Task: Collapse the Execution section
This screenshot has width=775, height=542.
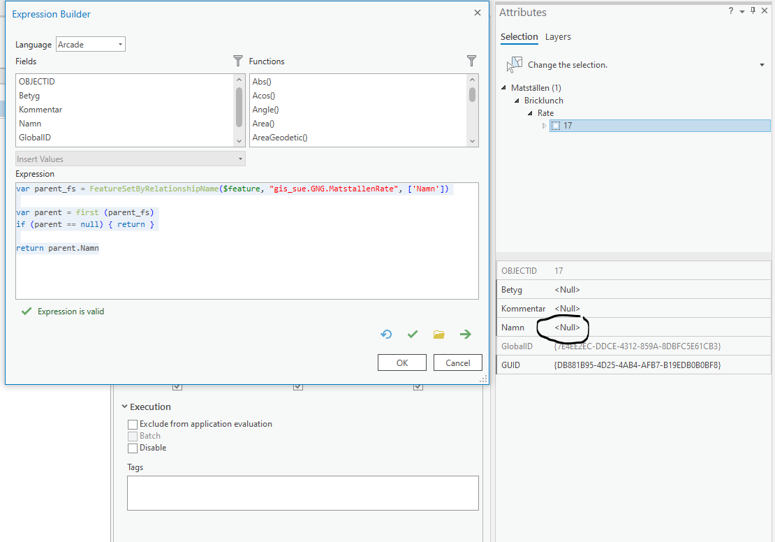Action: [124, 406]
